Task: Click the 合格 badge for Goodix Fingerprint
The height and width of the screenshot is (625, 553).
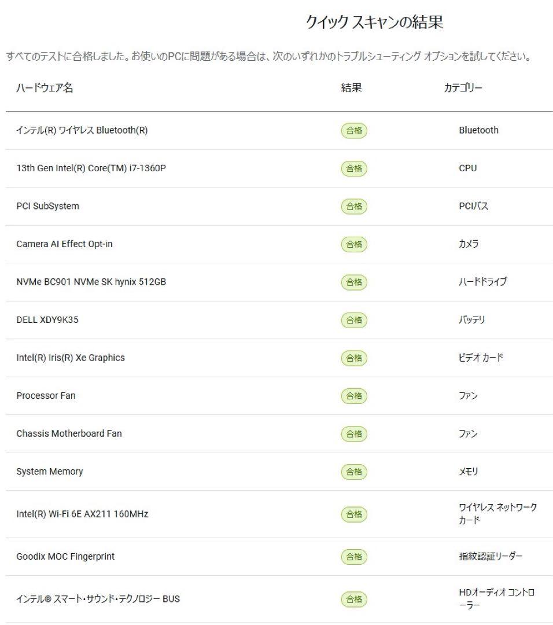Action: coord(354,557)
